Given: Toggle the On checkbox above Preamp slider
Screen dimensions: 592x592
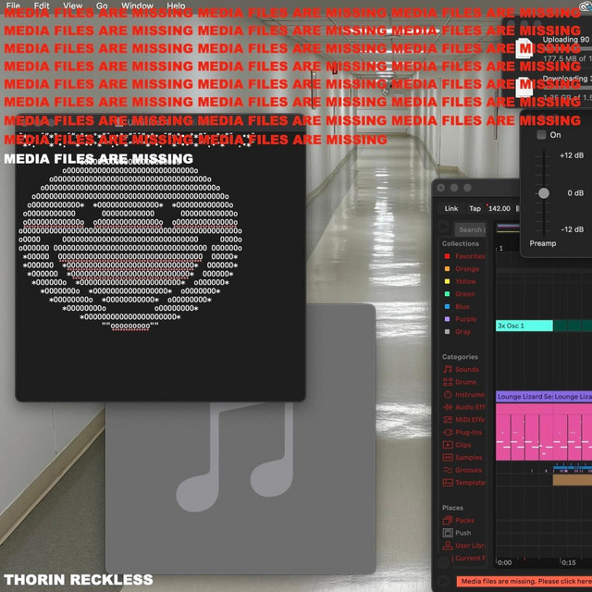Looking at the screenshot, I should [x=541, y=135].
